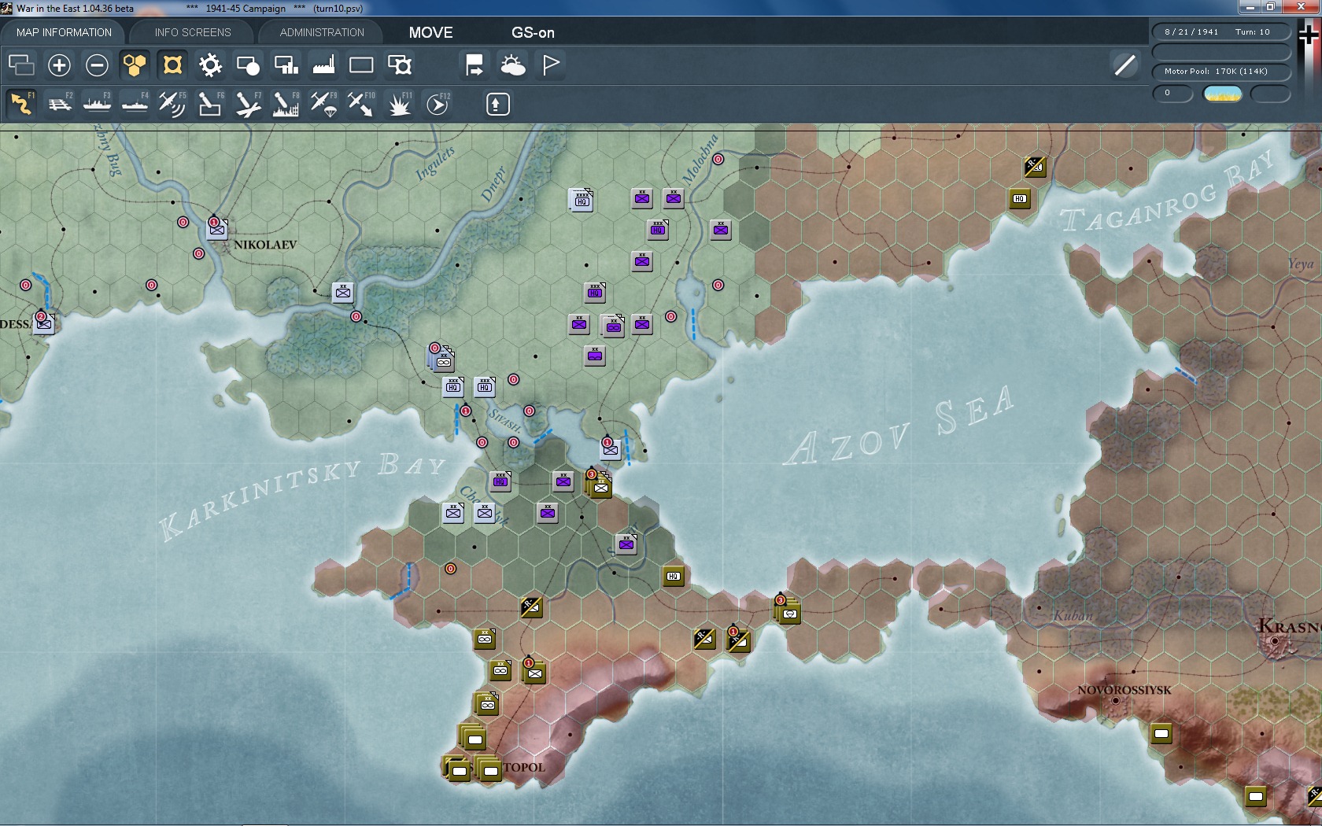The image size is (1322, 826).
Task: Click the Azov Sea map label
Action: click(x=899, y=426)
